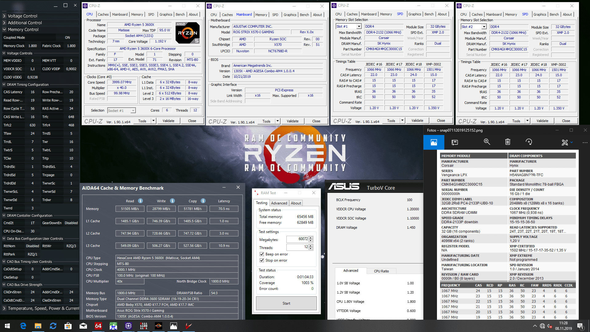Switch to CPU-Z via the purple chip icon
The image size is (590, 332).
(x=128, y=326)
